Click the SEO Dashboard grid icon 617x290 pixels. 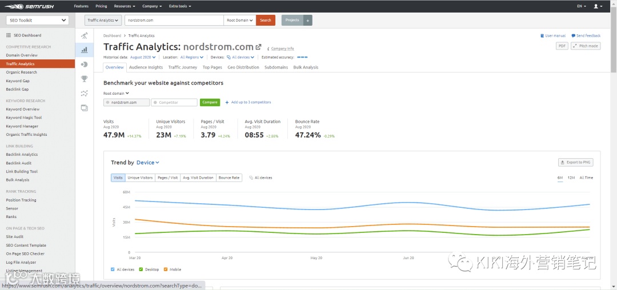coord(9,35)
